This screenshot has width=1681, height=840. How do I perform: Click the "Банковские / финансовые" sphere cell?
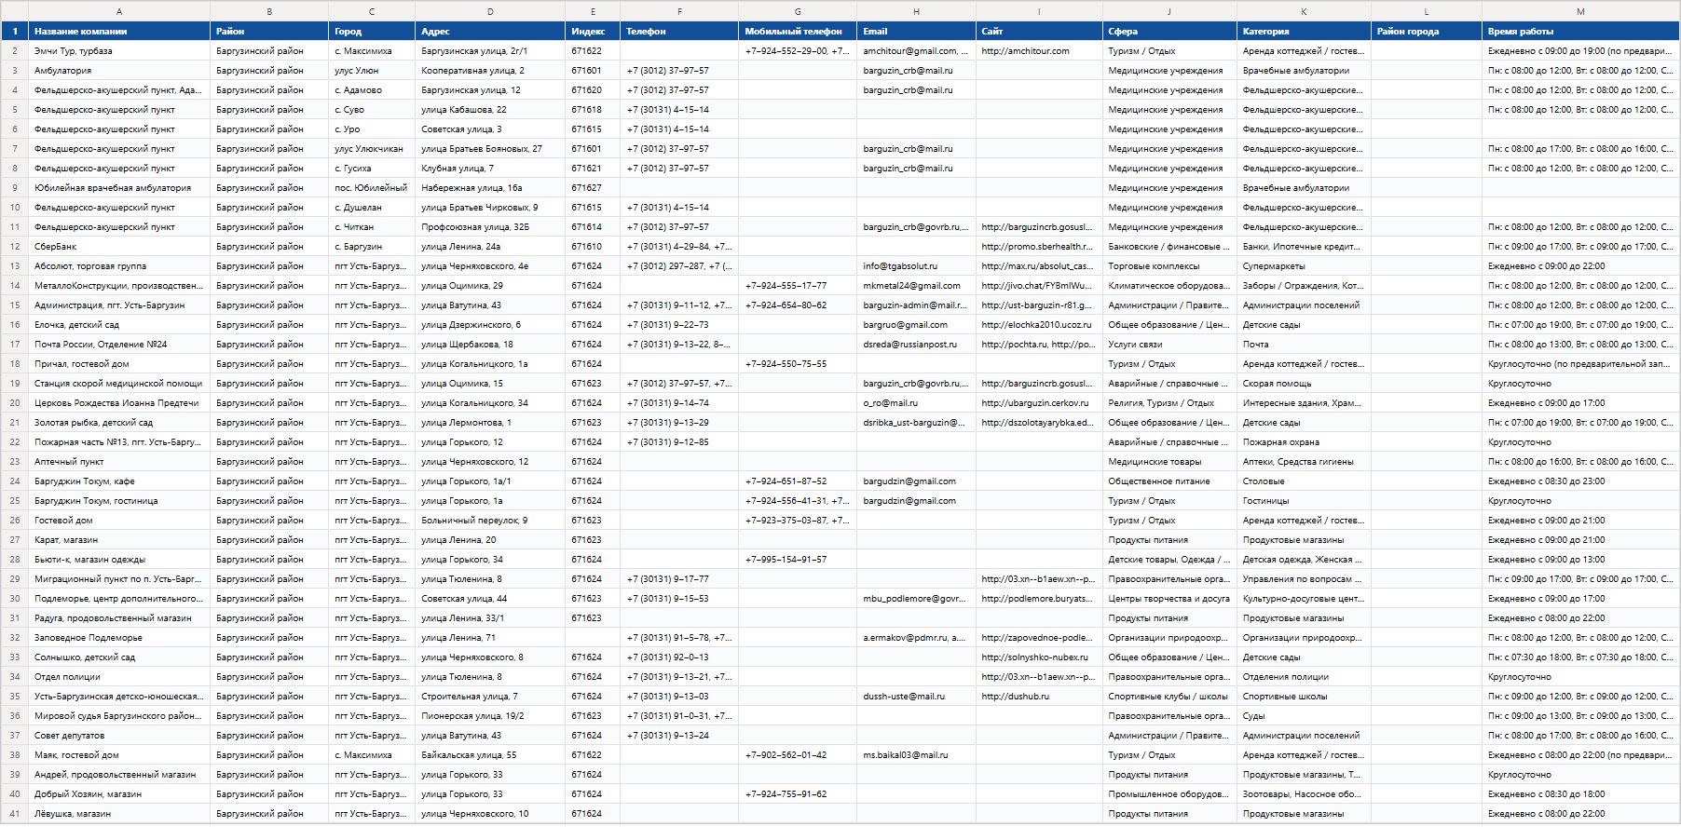(x=1169, y=247)
